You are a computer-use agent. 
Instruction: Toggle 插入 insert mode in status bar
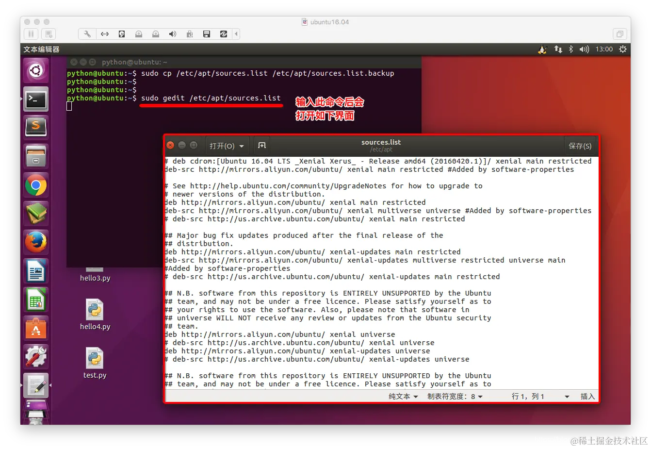pyautogui.click(x=587, y=397)
